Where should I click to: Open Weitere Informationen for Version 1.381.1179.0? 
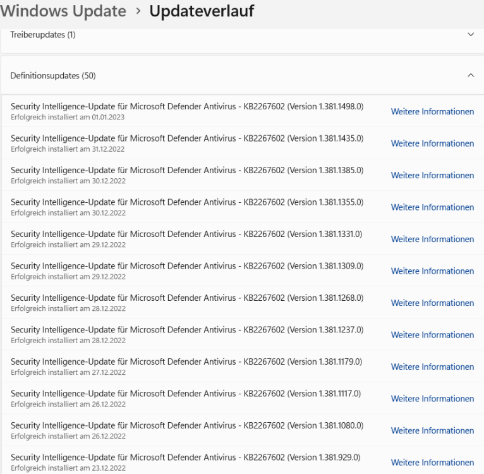pyautogui.click(x=432, y=367)
